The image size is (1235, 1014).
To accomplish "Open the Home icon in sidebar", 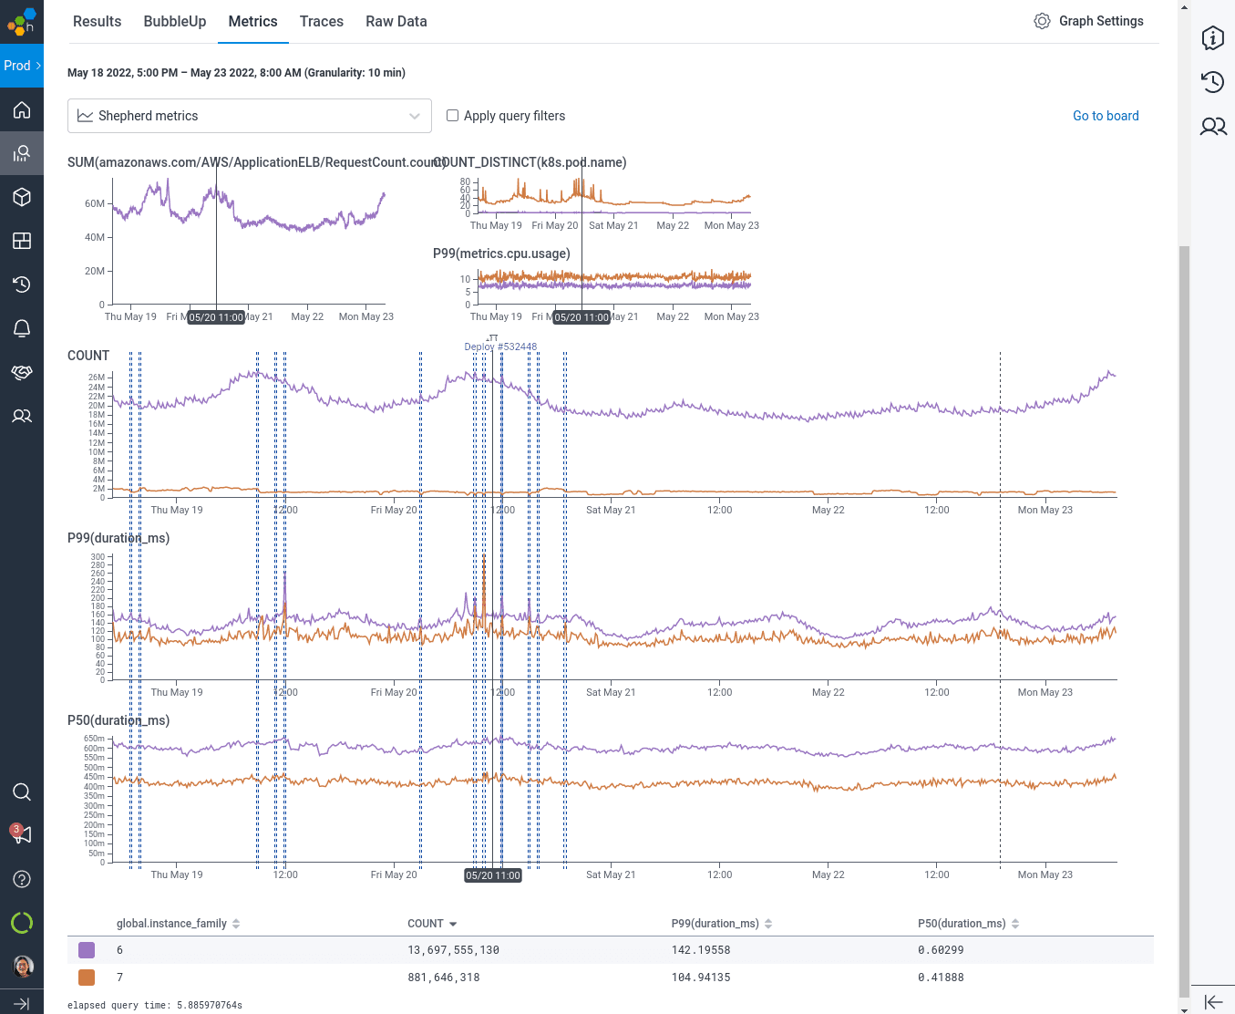I will pos(22,110).
